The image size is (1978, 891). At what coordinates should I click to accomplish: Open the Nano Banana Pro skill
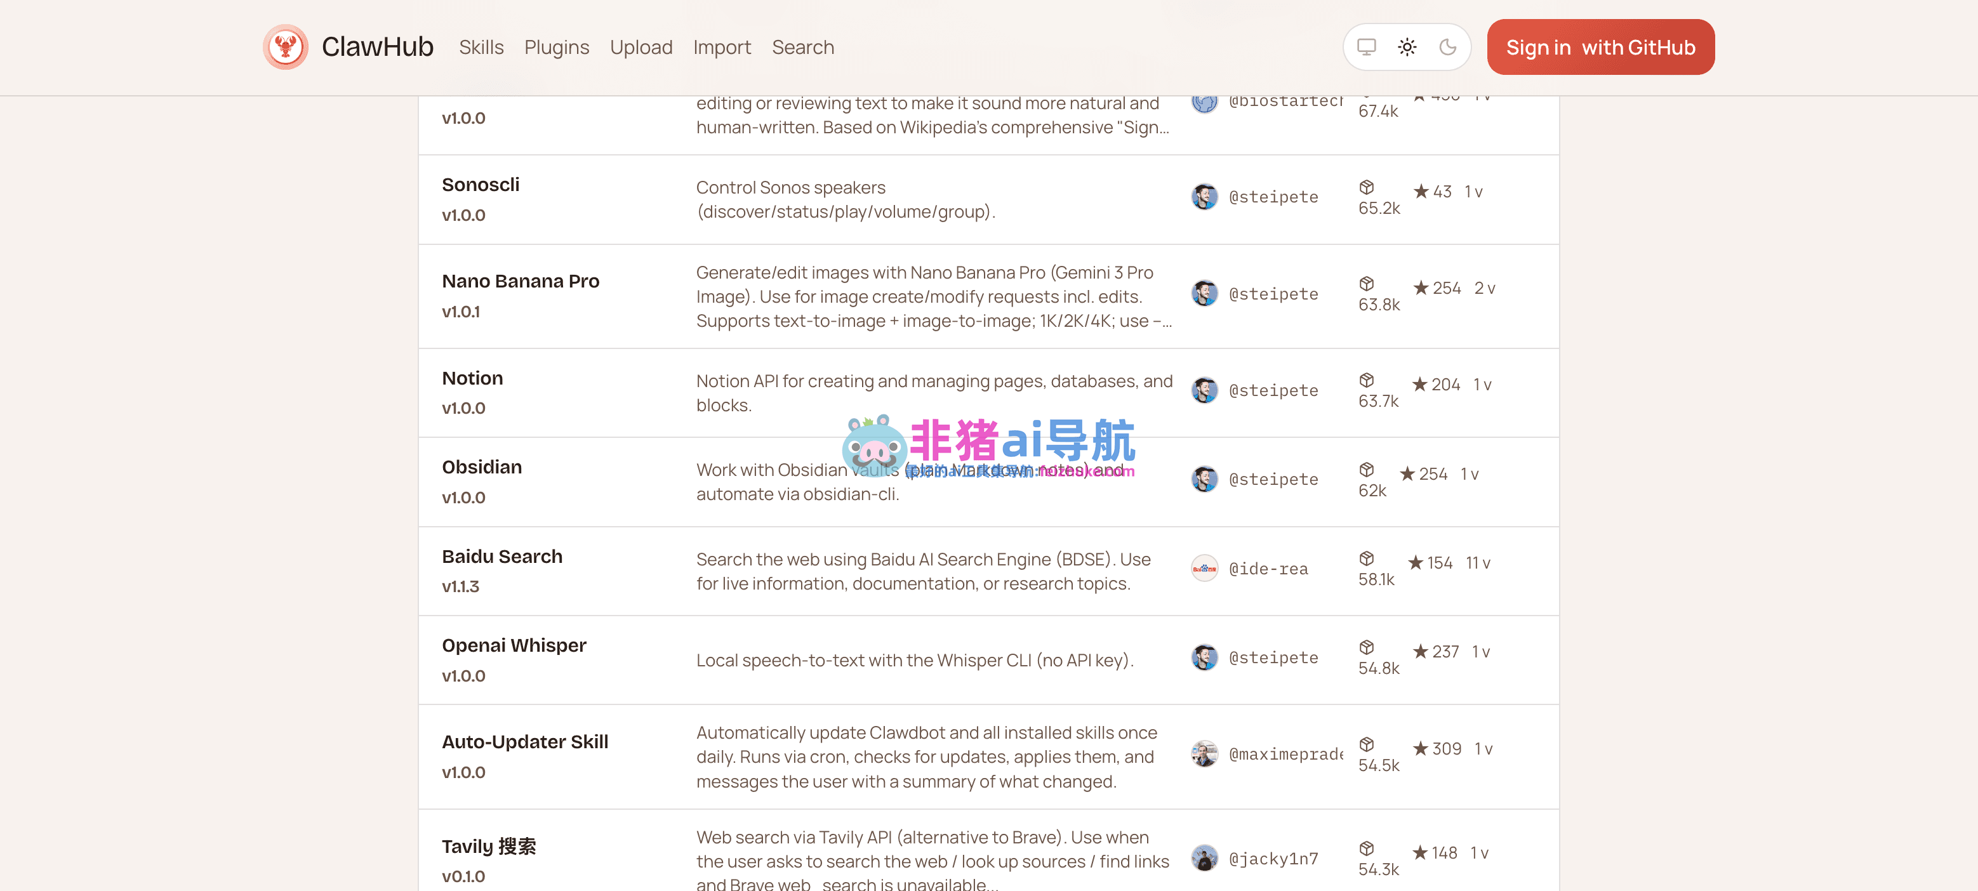[x=520, y=282]
